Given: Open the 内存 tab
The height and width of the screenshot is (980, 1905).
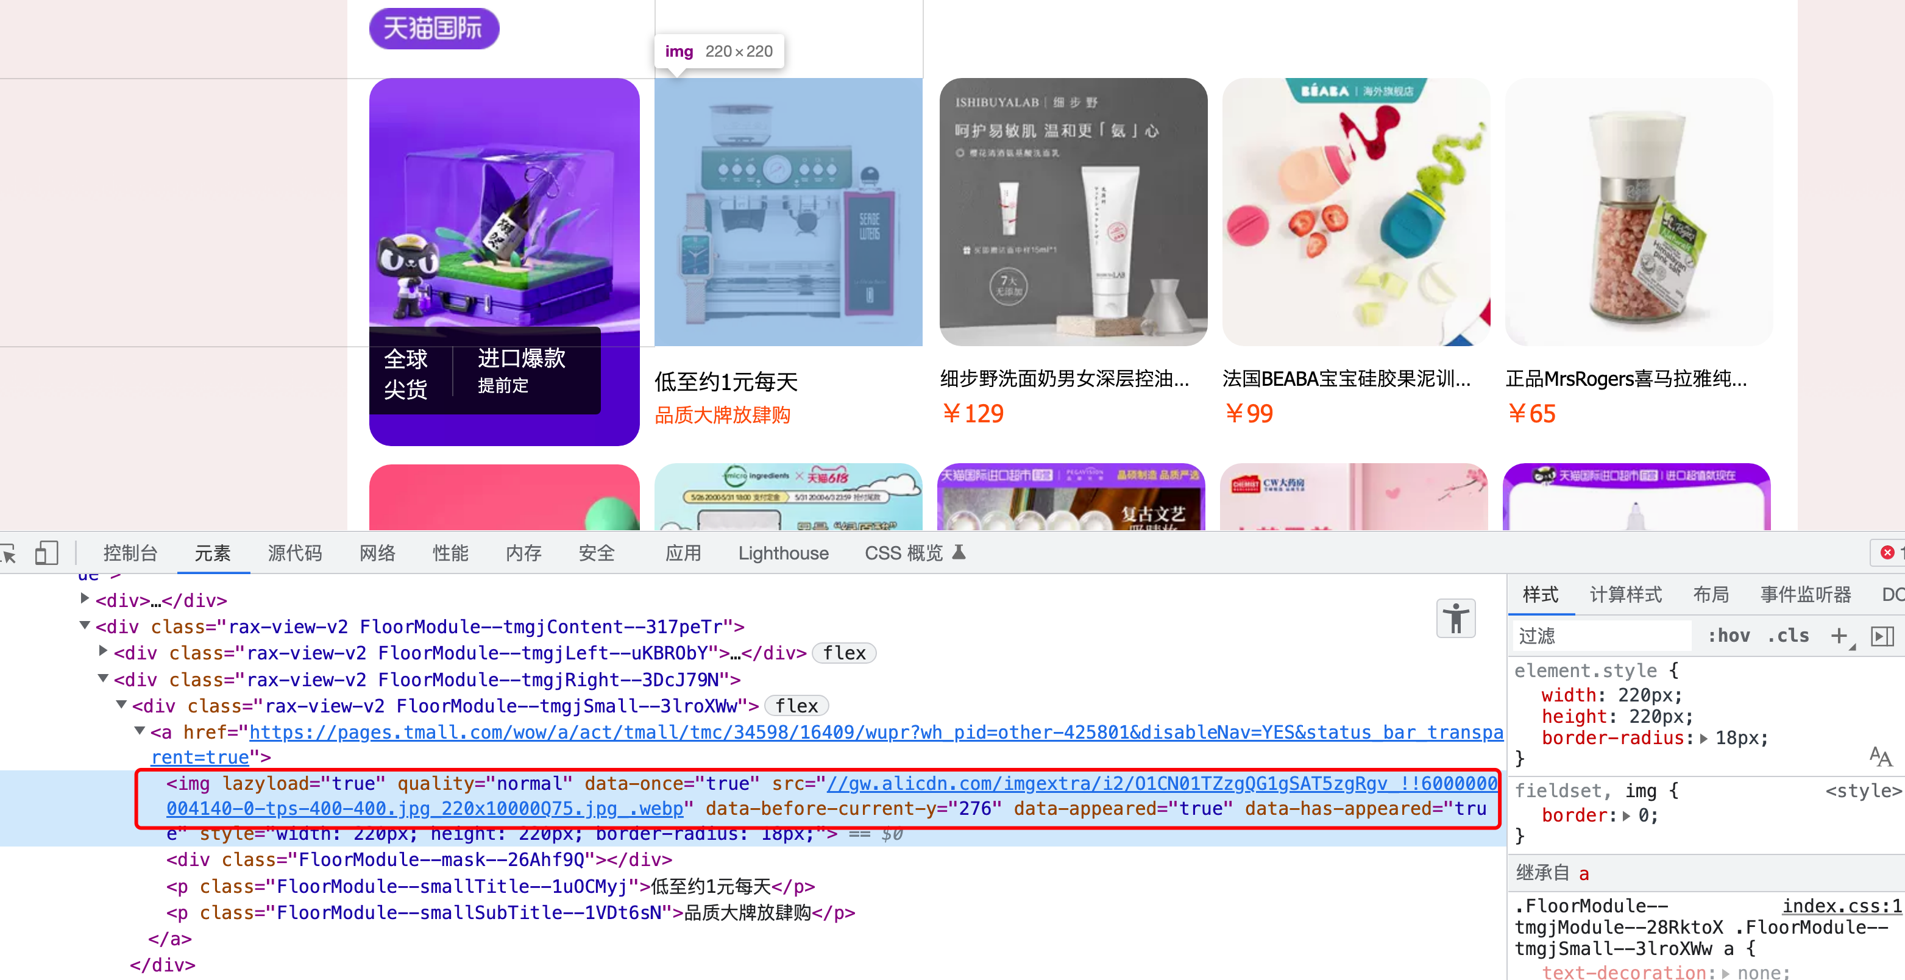Looking at the screenshot, I should click(x=523, y=553).
